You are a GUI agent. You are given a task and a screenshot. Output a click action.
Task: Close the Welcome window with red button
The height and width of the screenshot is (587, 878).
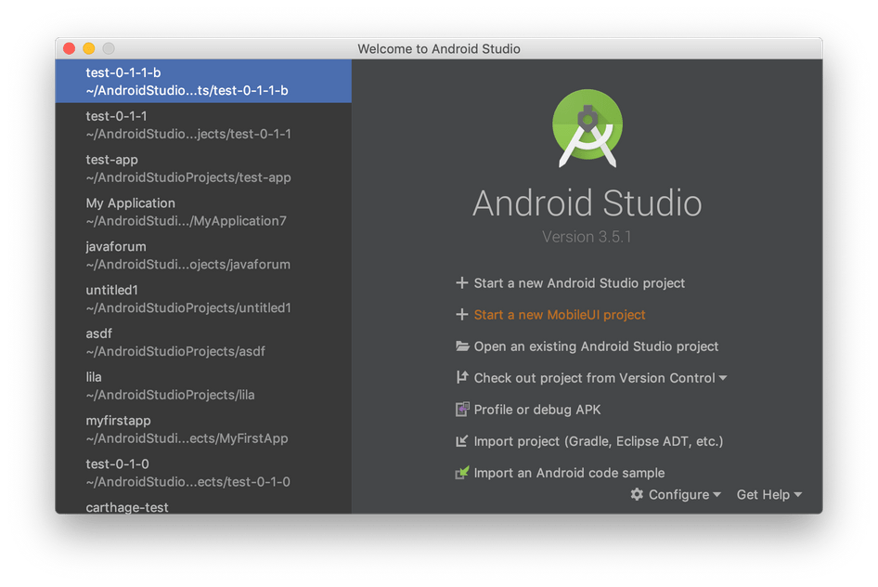(69, 48)
